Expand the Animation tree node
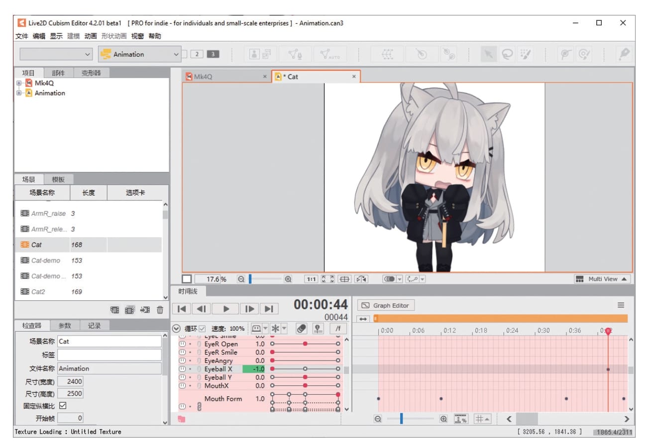Viewport: 648px width, 447px height. 19,93
